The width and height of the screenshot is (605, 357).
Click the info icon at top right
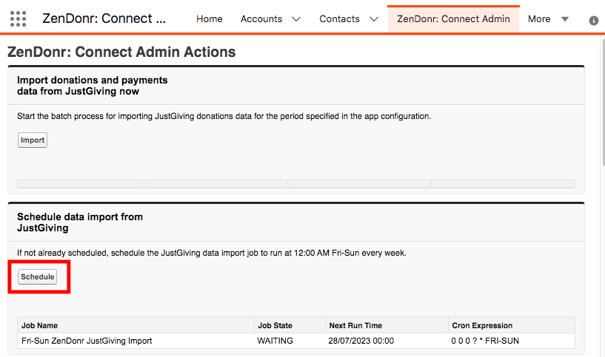point(593,21)
